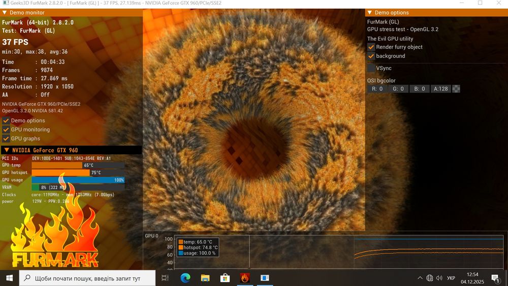The width and height of the screenshot is (508, 286).
Task: Collapse the NVIDIA GeForce GTX 960 section
Action: click(x=7, y=150)
